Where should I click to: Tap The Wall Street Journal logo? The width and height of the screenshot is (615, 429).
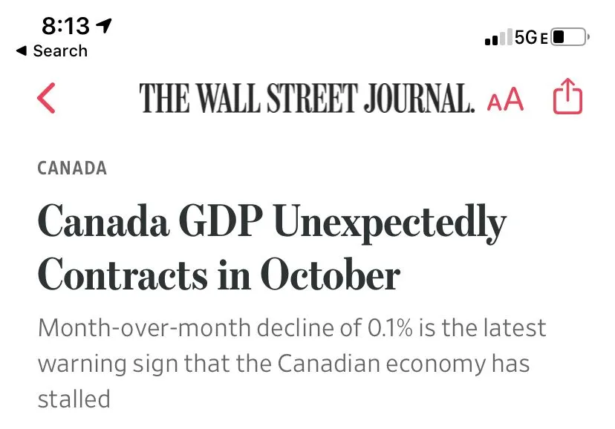tap(306, 98)
